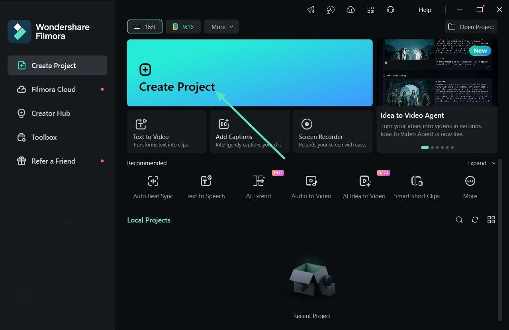
Task: Select Create Project in the sidebar
Action: coord(57,65)
